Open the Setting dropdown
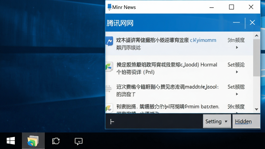Image resolution: width=265 pixels, height=149 pixels. 217,121
